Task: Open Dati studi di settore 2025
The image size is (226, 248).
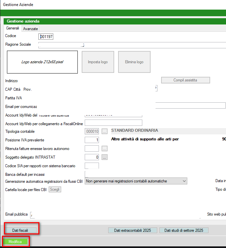Action: tap(184, 230)
